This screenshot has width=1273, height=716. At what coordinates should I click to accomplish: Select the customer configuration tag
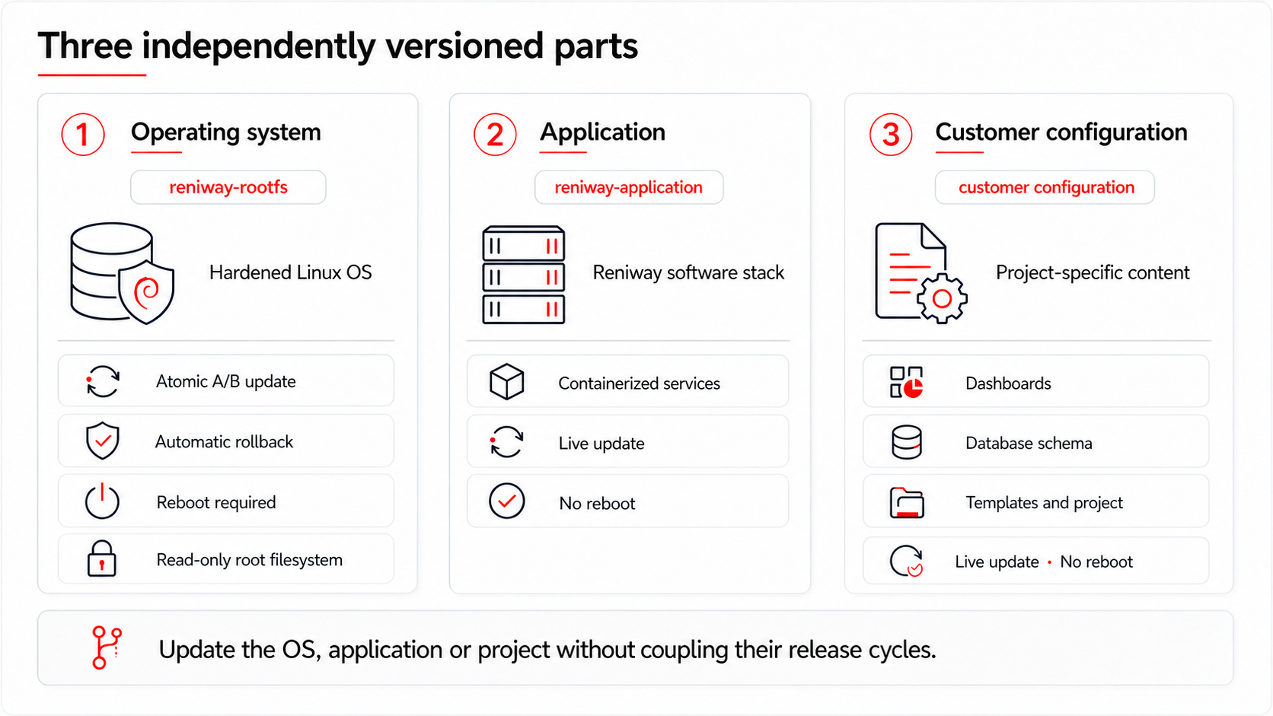1045,187
